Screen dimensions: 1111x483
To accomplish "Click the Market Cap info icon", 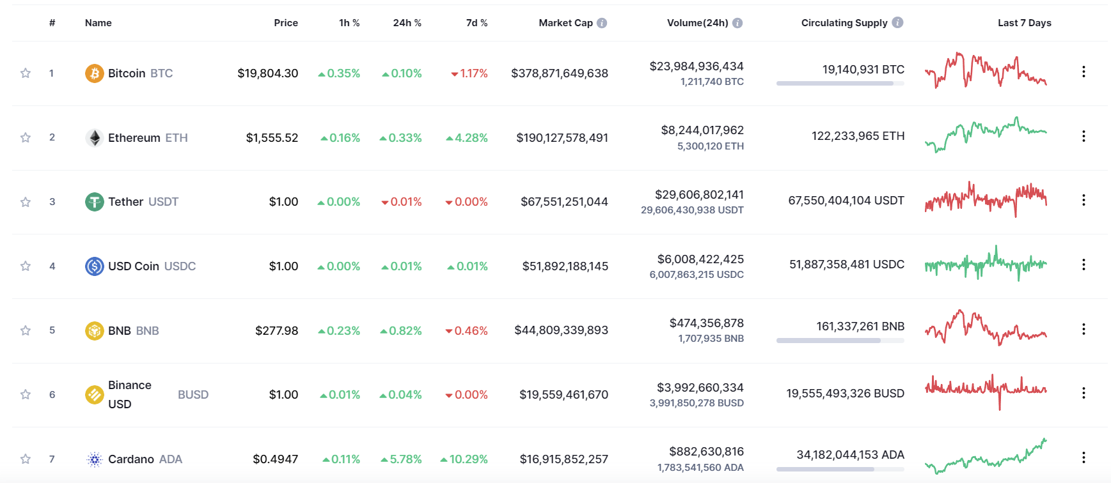I will click(602, 23).
